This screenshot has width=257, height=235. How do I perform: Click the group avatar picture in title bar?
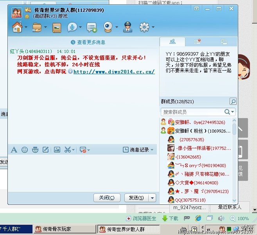tap(16, 13)
